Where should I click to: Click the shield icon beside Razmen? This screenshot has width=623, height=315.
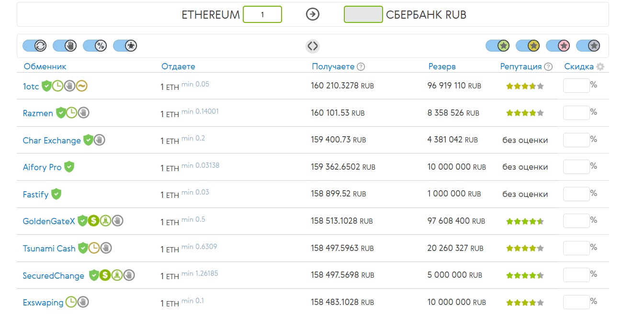pos(61,113)
